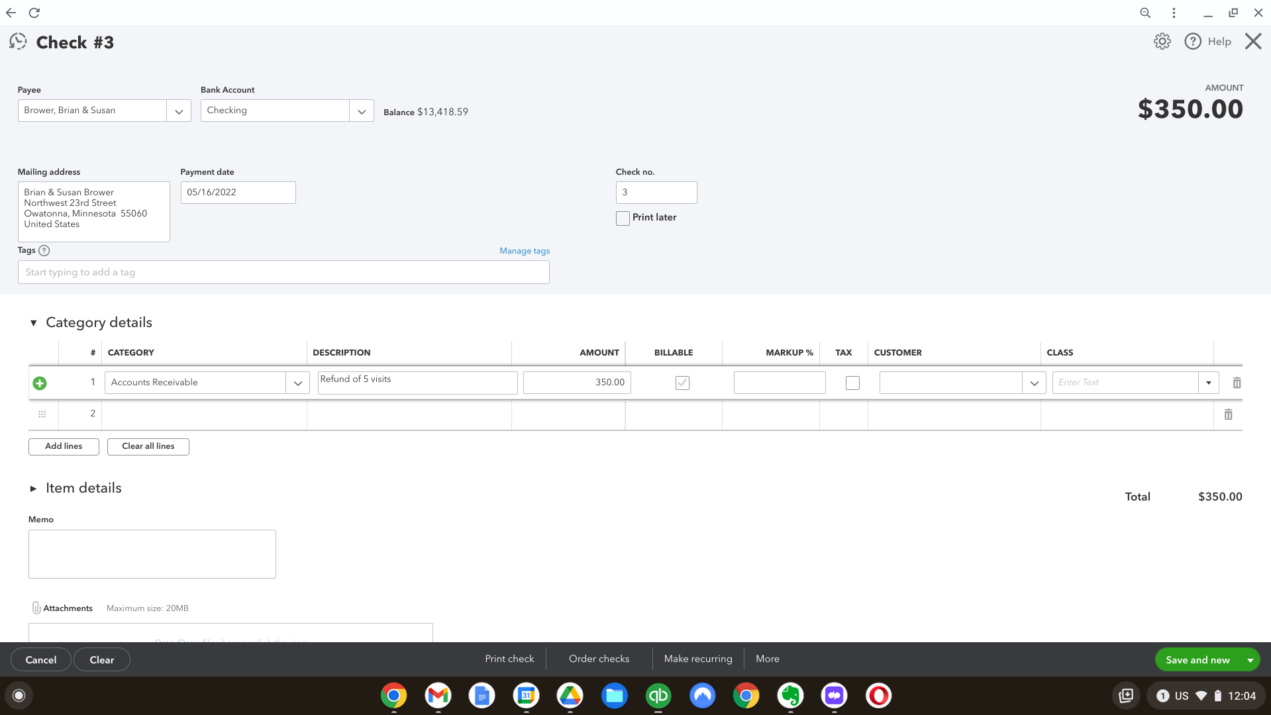
Task: Open QuickBooks from the shelf
Action: [658, 695]
